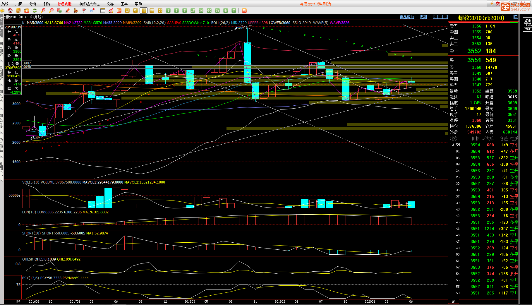532x305 pixels.
Task: Click the left arrow previous contract button
Action: 435,17
